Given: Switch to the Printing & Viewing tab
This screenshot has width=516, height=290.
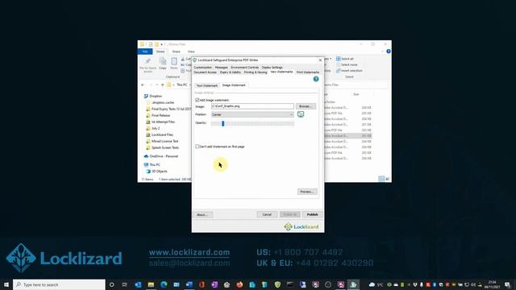Looking at the screenshot, I should tap(256, 72).
